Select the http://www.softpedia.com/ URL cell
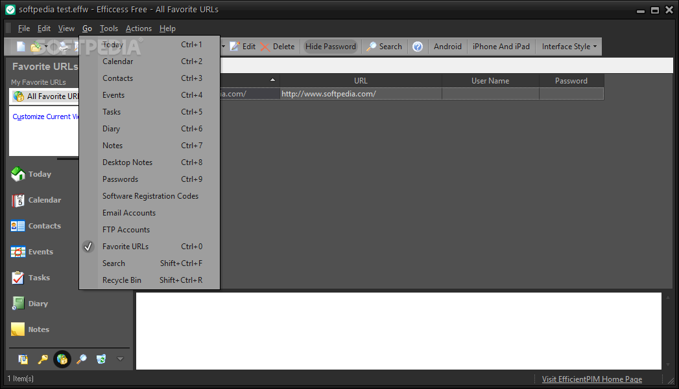Image resolution: width=679 pixels, height=389 pixels. tap(361, 94)
